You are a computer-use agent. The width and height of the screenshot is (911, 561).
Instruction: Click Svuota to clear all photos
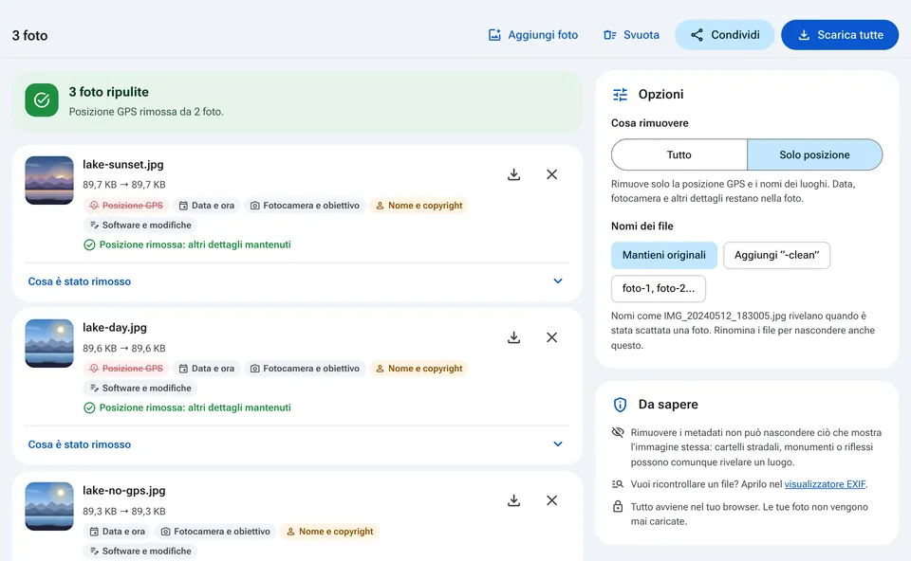pos(631,35)
